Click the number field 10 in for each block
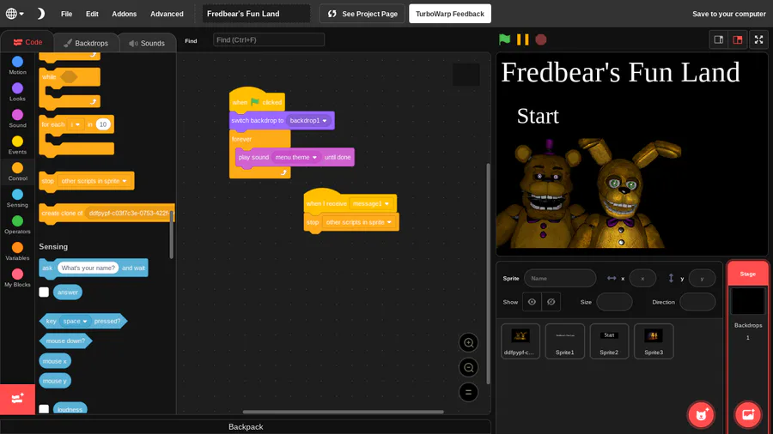This screenshot has width=773, height=434. (x=102, y=124)
